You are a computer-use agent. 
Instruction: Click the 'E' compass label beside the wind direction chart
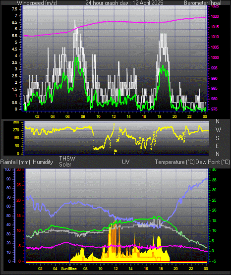(217, 146)
